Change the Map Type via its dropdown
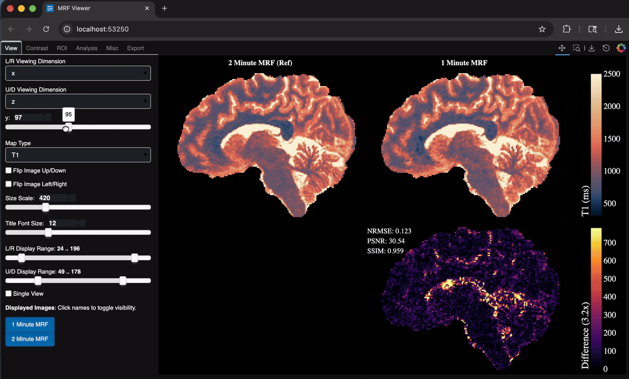 pos(78,155)
